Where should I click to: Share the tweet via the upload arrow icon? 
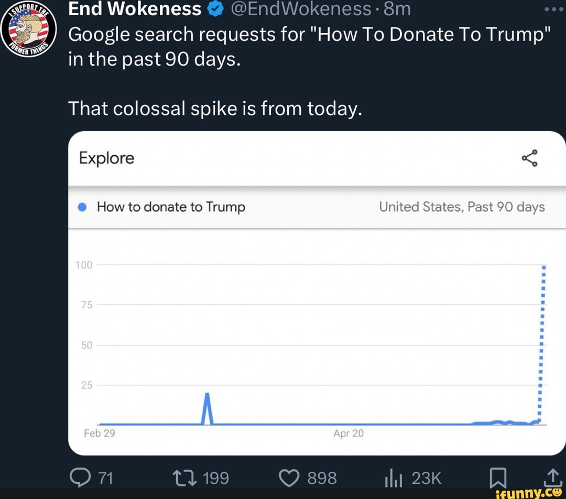pyautogui.click(x=552, y=477)
